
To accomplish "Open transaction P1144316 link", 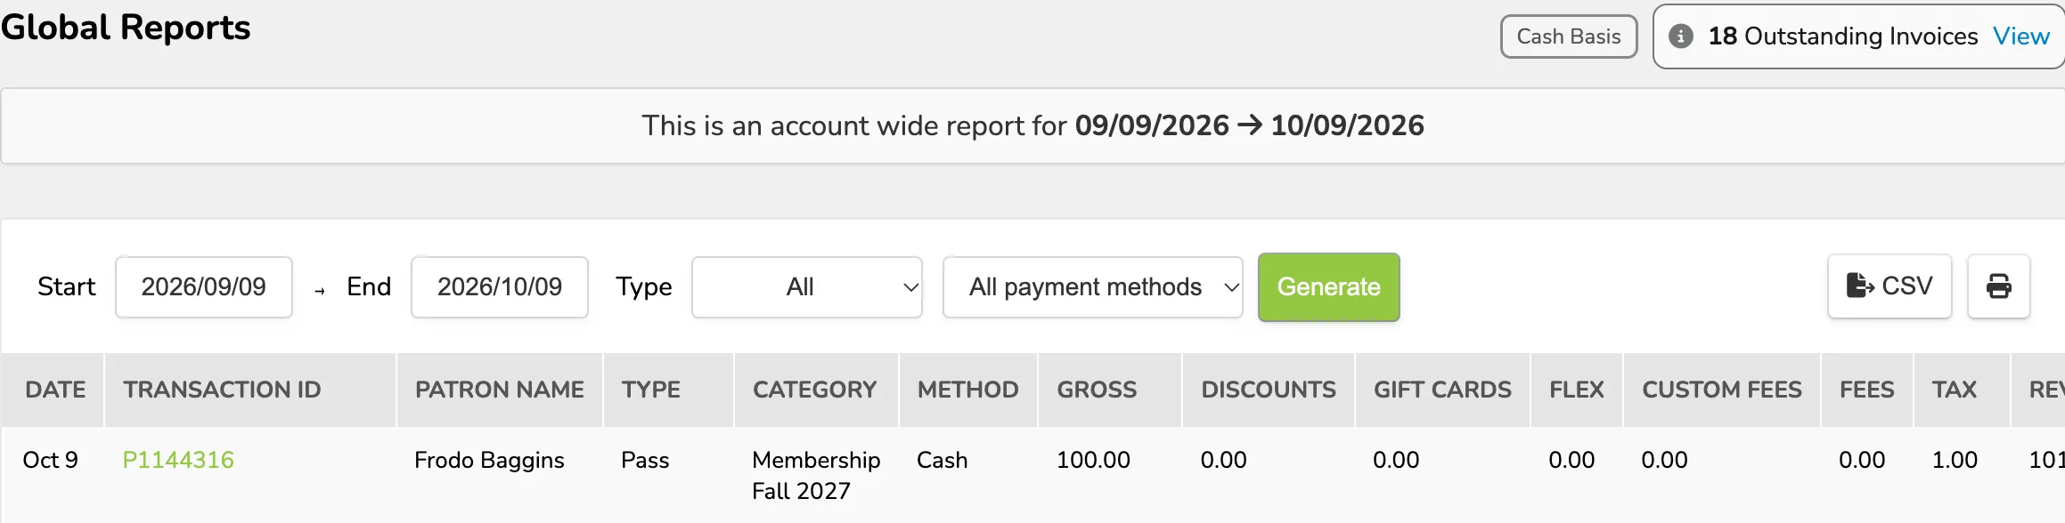I will point(178,460).
